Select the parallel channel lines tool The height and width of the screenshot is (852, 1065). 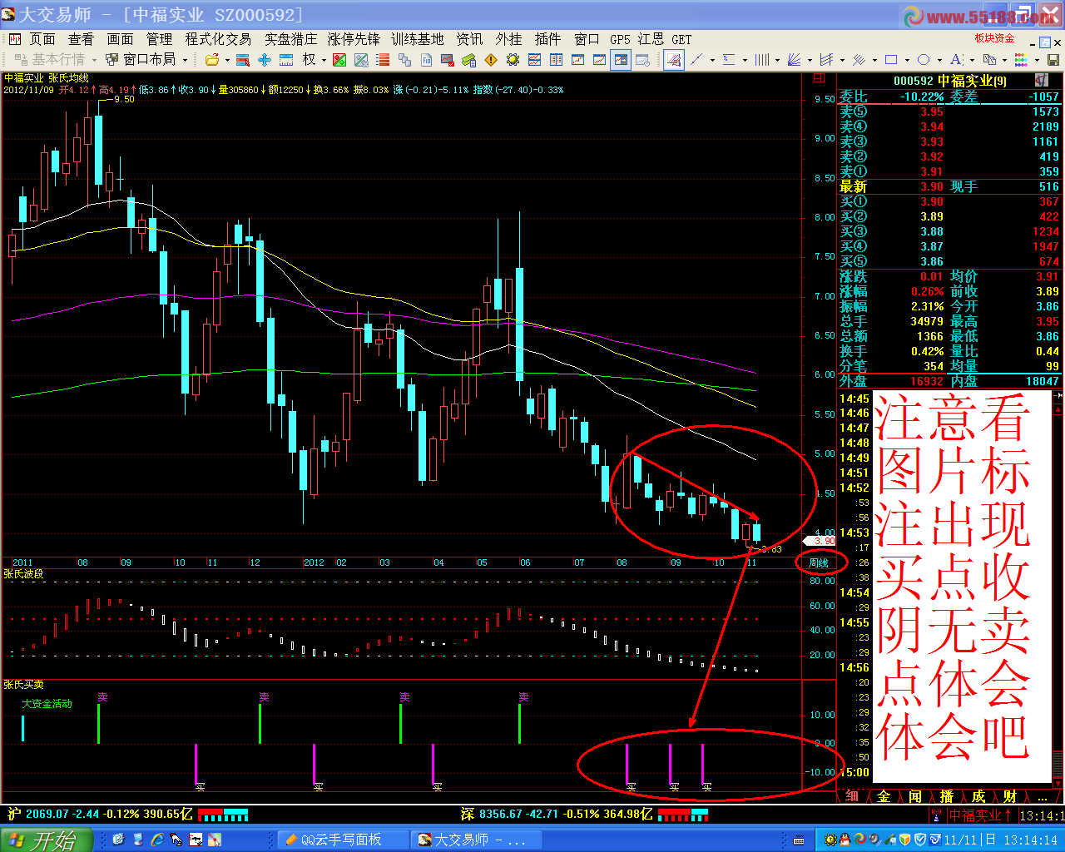(x=827, y=60)
